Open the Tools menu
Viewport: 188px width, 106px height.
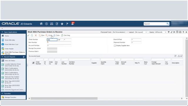pyautogui.click(x=56, y=35)
